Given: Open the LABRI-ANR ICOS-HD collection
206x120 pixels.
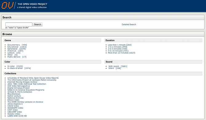Looking at the screenshot, I should pyautogui.click(x=17, y=116).
